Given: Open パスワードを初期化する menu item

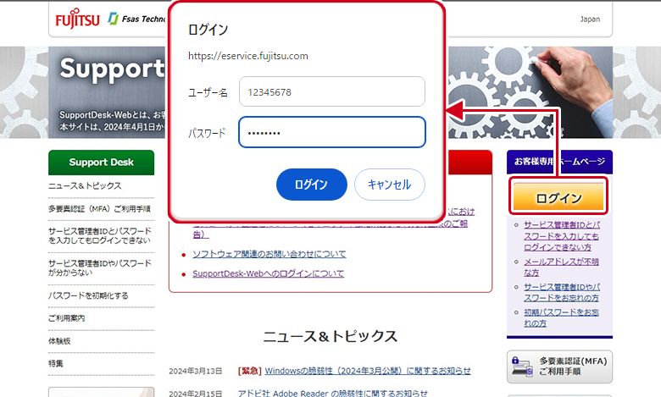Looking at the screenshot, I should click(x=88, y=295).
